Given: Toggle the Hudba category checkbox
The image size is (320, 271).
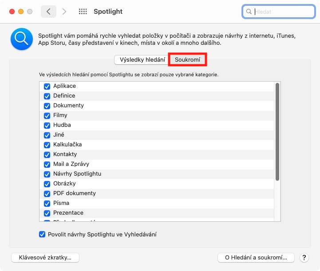Looking at the screenshot, I should (47, 126).
